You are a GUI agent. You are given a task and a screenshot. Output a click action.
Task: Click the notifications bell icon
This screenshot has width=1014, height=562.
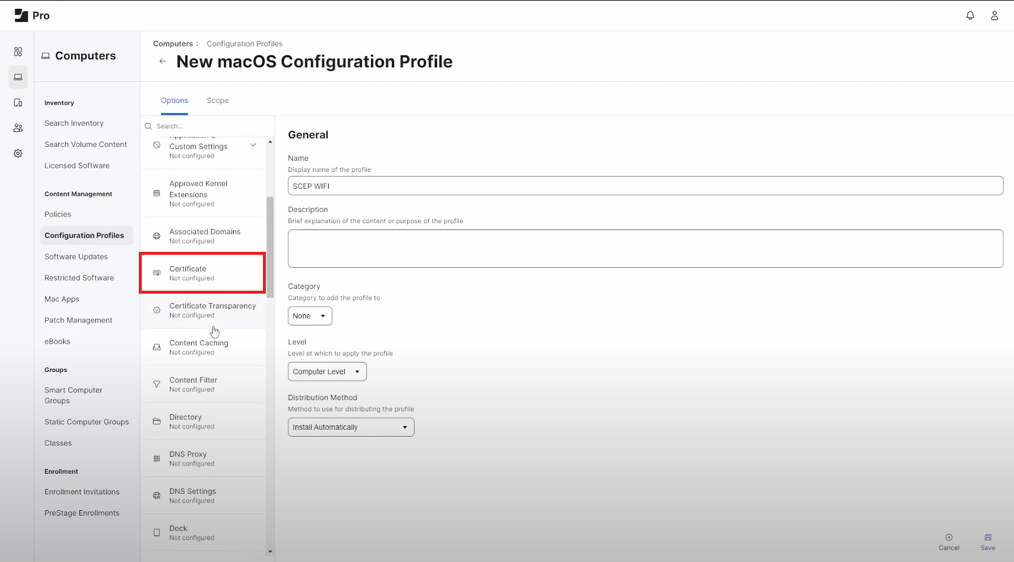[x=970, y=16]
